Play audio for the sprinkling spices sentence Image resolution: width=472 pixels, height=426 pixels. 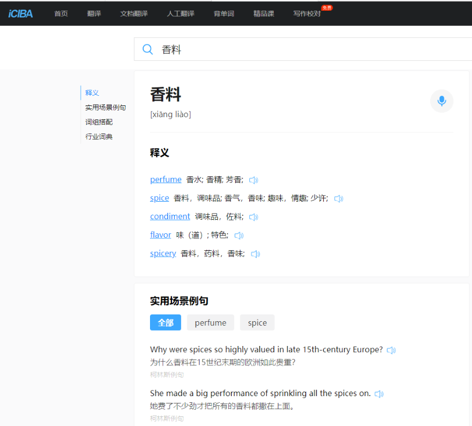pos(379,394)
